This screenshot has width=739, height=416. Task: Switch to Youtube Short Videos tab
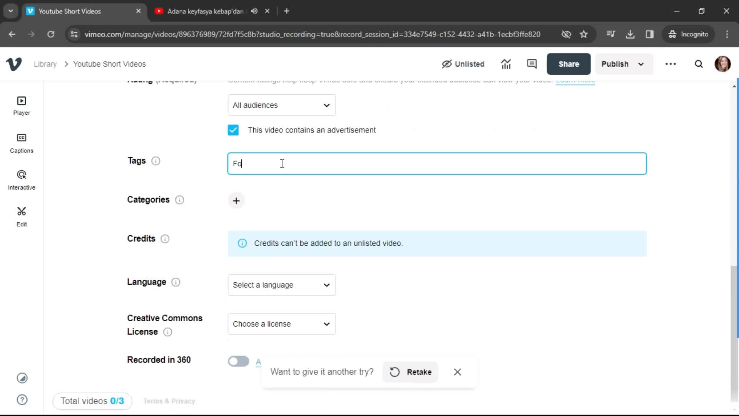click(85, 11)
